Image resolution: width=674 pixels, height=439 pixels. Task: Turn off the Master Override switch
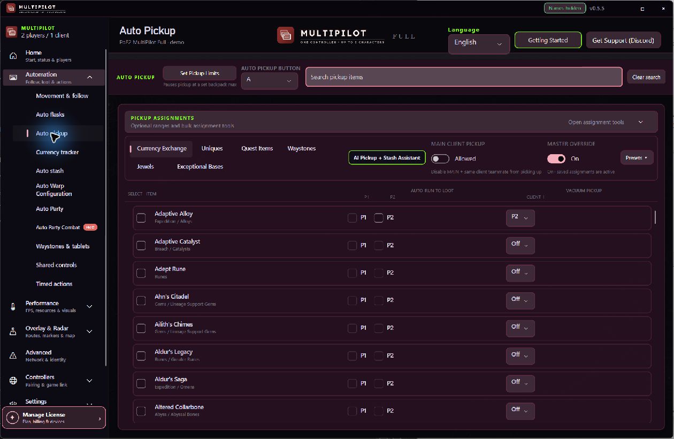(x=556, y=159)
